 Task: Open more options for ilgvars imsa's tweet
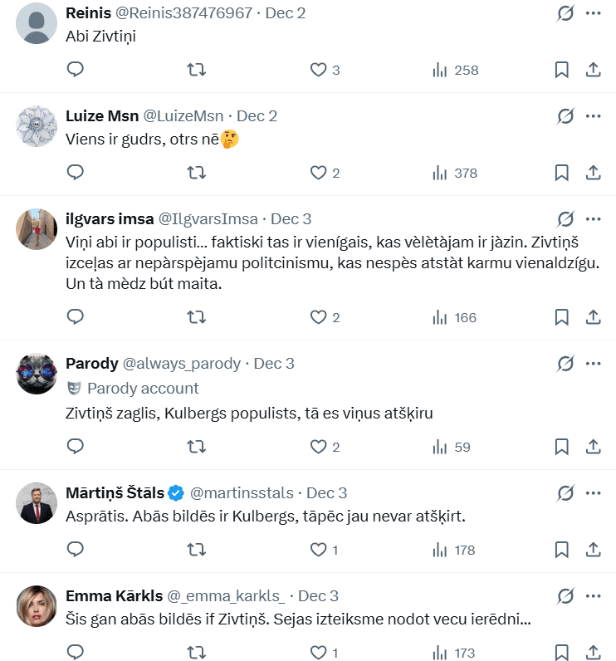(x=593, y=219)
